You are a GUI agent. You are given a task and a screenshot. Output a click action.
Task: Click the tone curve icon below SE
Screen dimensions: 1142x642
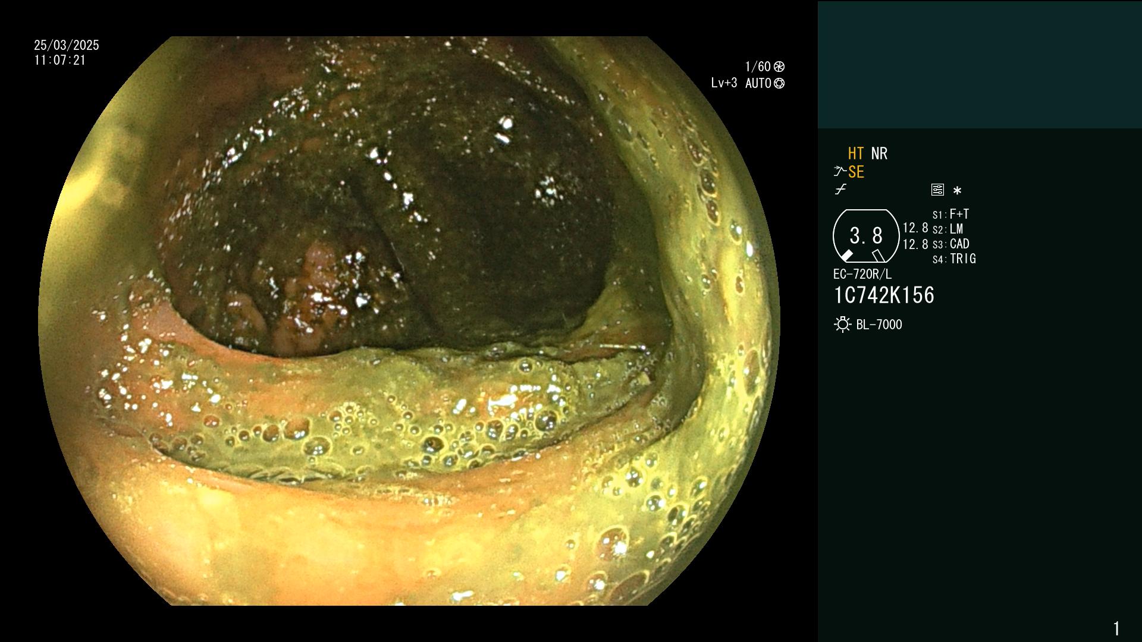click(x=840, y=190)
